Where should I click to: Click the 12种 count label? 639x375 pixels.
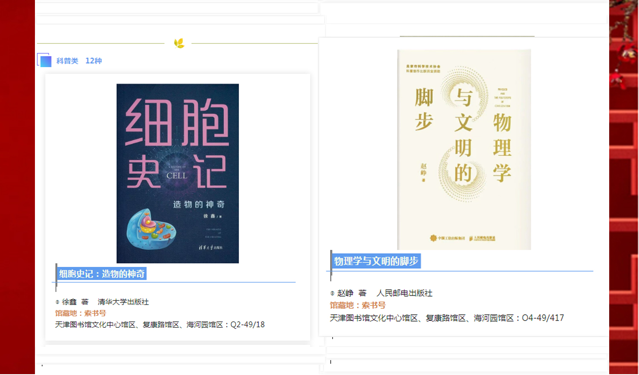94,61
